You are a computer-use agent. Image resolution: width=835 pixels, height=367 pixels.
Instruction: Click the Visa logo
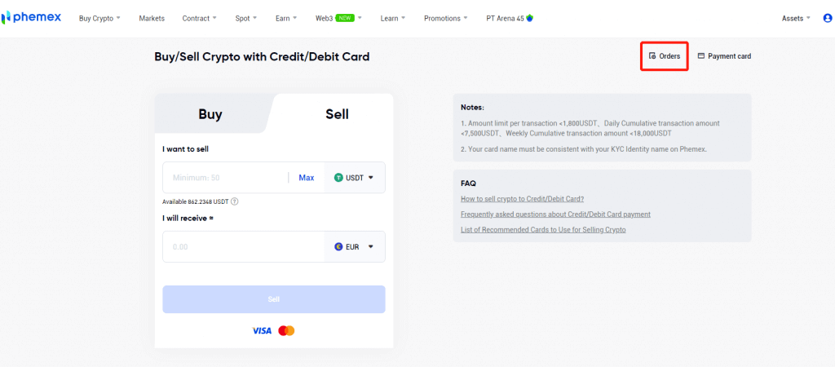262,330
